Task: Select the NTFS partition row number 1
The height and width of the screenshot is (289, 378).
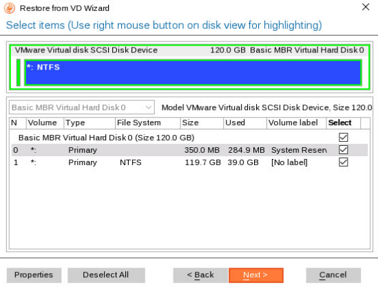Action: [x=189, y=162]
